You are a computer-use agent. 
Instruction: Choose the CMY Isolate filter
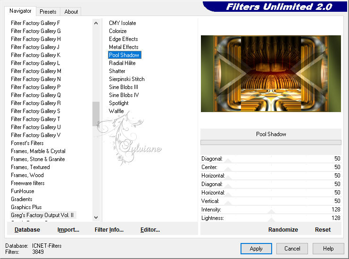(x=123, y=23)
